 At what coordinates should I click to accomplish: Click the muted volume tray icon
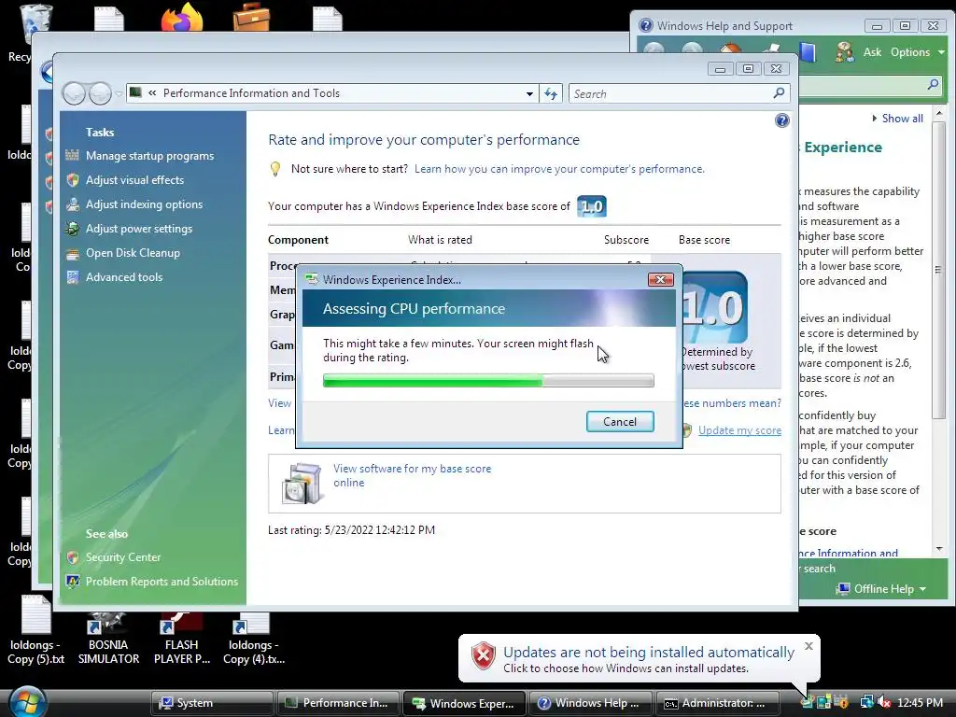(x=883, y=702)
